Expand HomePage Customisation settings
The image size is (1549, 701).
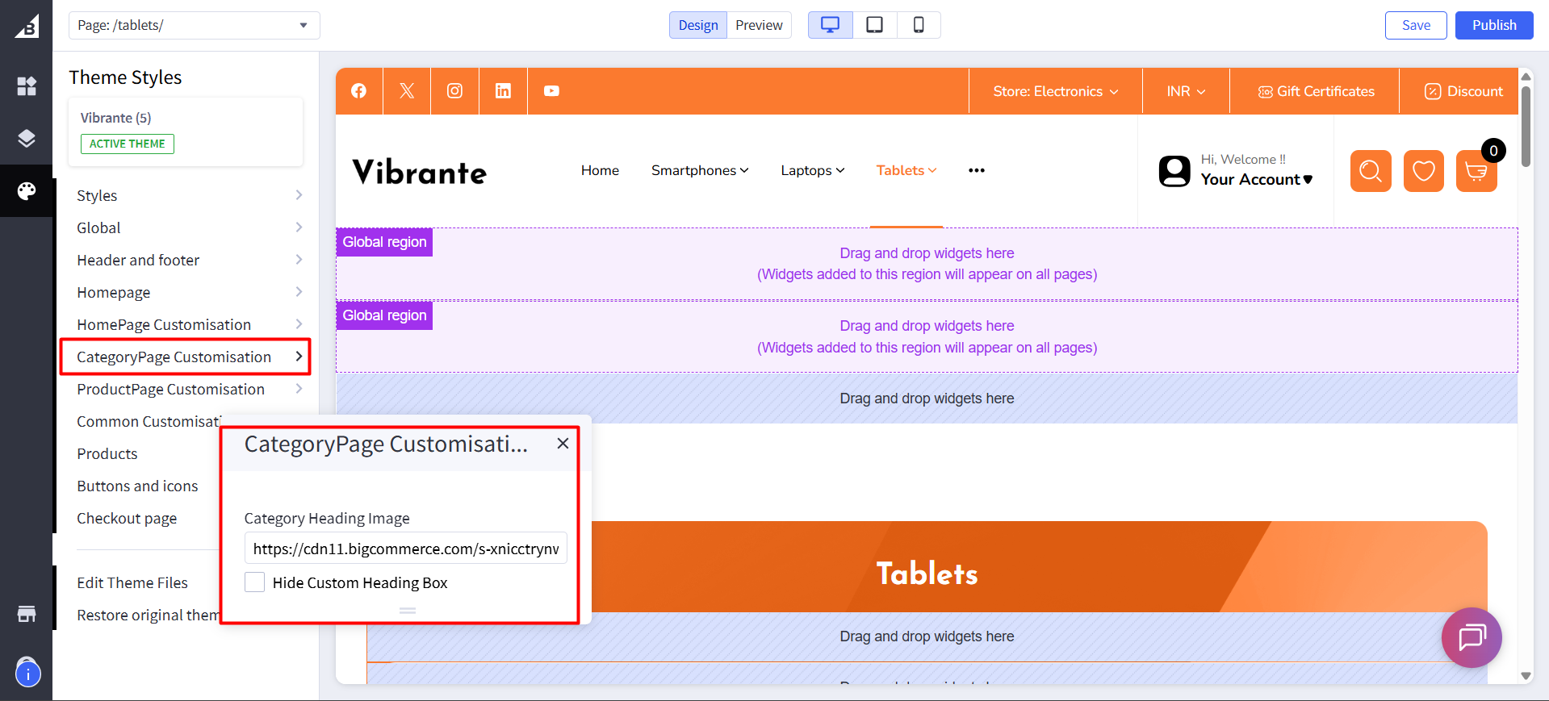pyautogui.click(x=190, y=324)
